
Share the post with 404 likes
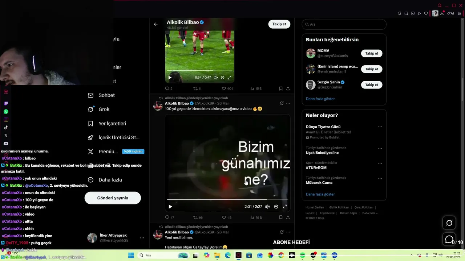click(288, 88)
